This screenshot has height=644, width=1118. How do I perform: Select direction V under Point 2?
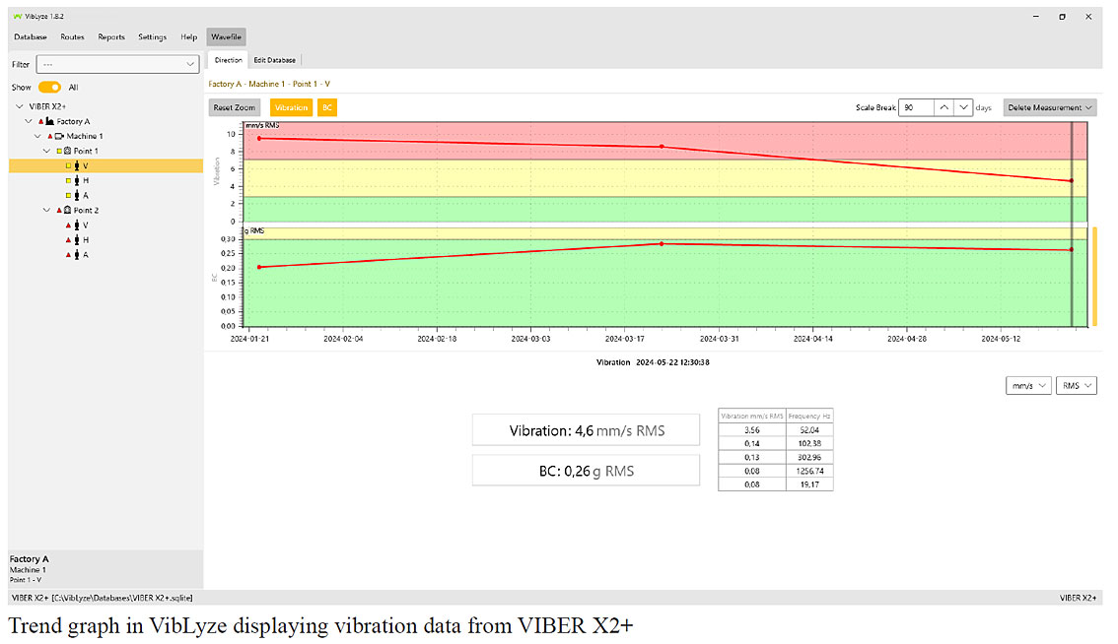tap(86, 225)
